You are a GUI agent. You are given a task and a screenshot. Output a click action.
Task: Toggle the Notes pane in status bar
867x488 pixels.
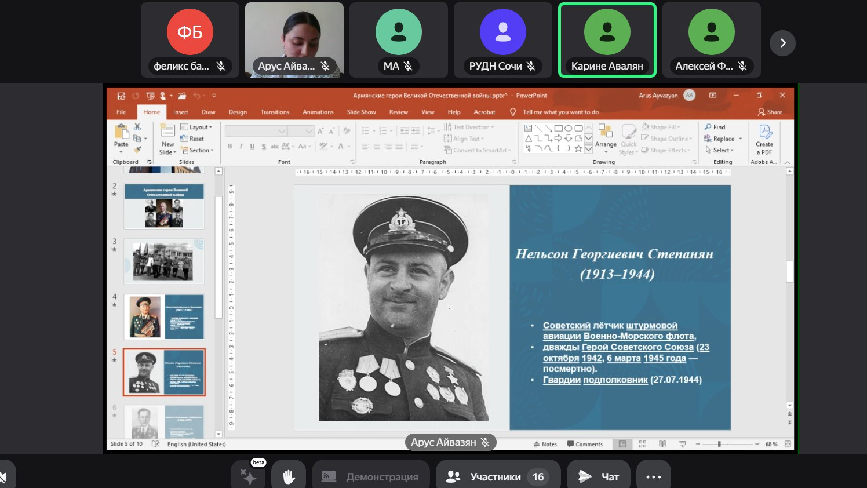tap(545, 444)
